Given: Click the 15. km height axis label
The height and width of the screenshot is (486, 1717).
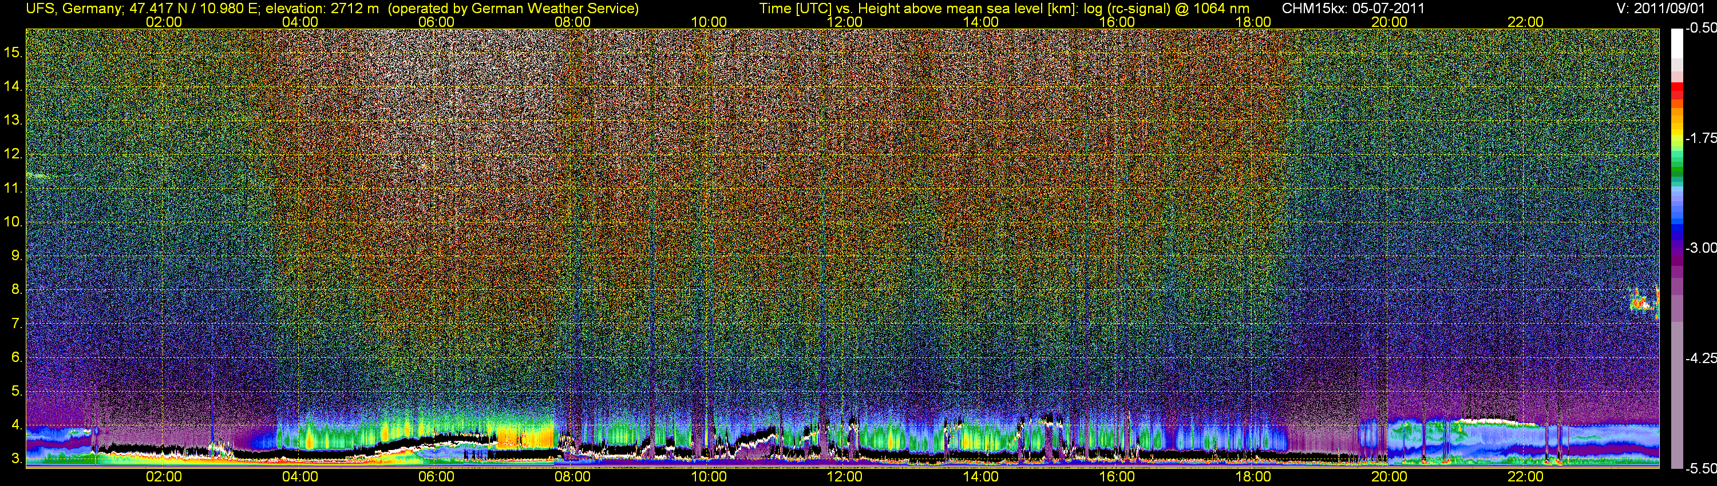Looking at the screenshot, I should [13, 53].
